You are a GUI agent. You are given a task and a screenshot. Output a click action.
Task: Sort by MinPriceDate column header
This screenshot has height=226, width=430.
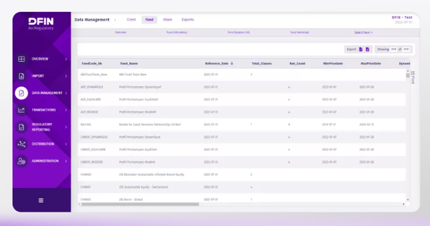point(333,63)
